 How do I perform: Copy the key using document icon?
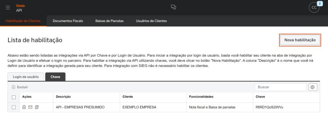pos(37,107)
